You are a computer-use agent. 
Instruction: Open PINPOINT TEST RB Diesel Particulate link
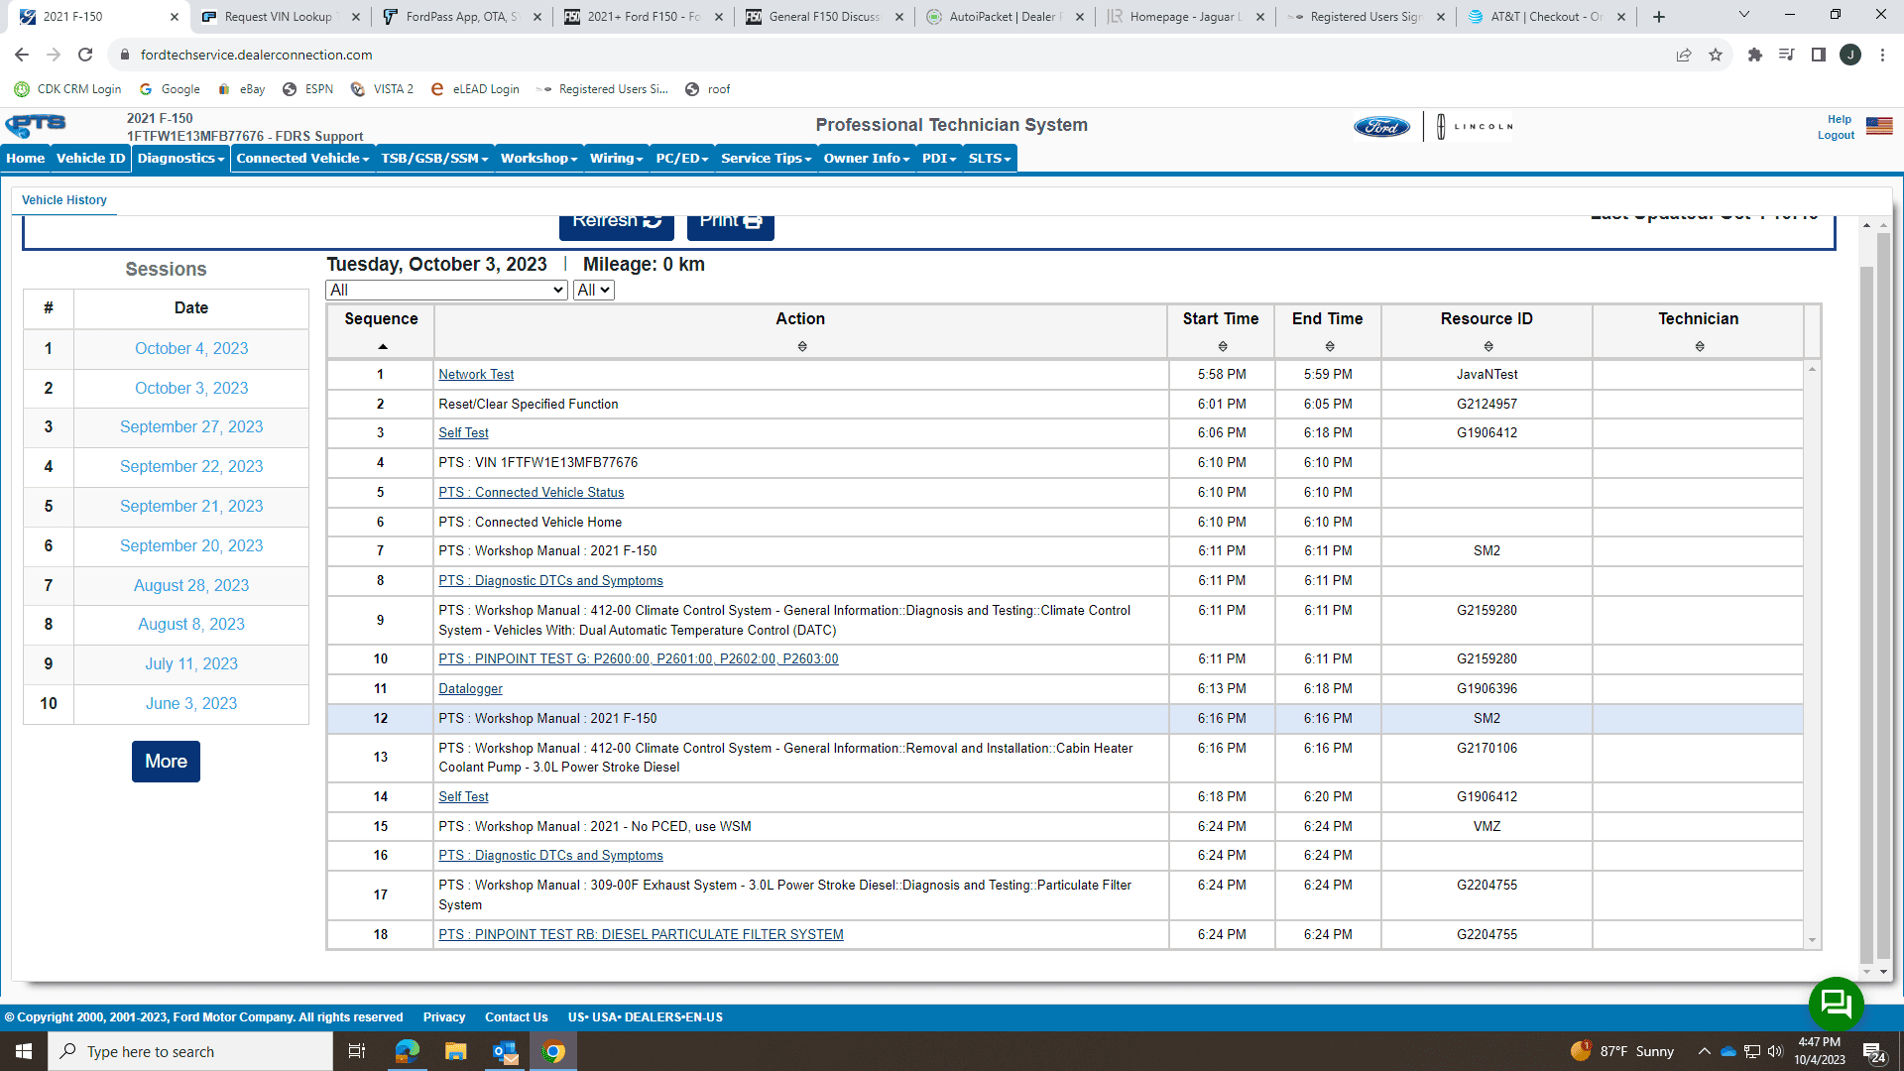click(x=641, y=935)
